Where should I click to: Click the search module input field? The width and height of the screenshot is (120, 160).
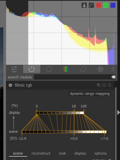point(75,77)
